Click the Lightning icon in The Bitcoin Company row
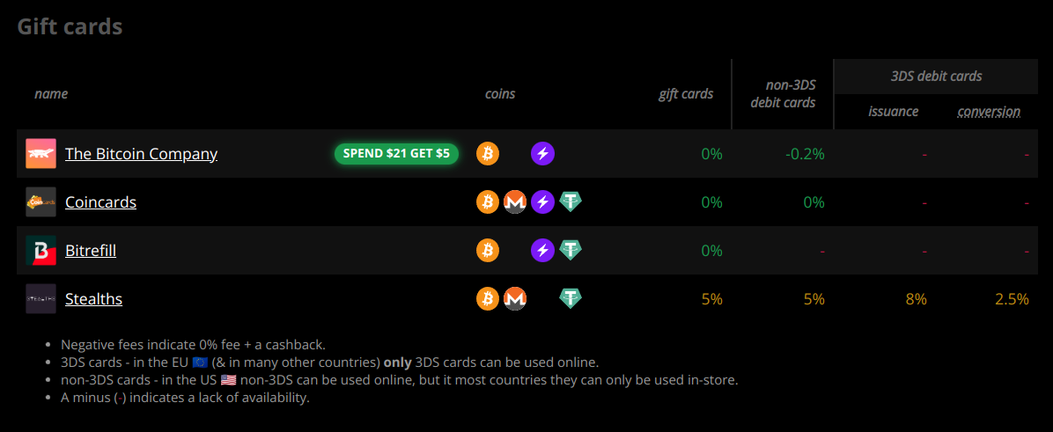This screenshot has height=432, width=1053. click(542, 154)
